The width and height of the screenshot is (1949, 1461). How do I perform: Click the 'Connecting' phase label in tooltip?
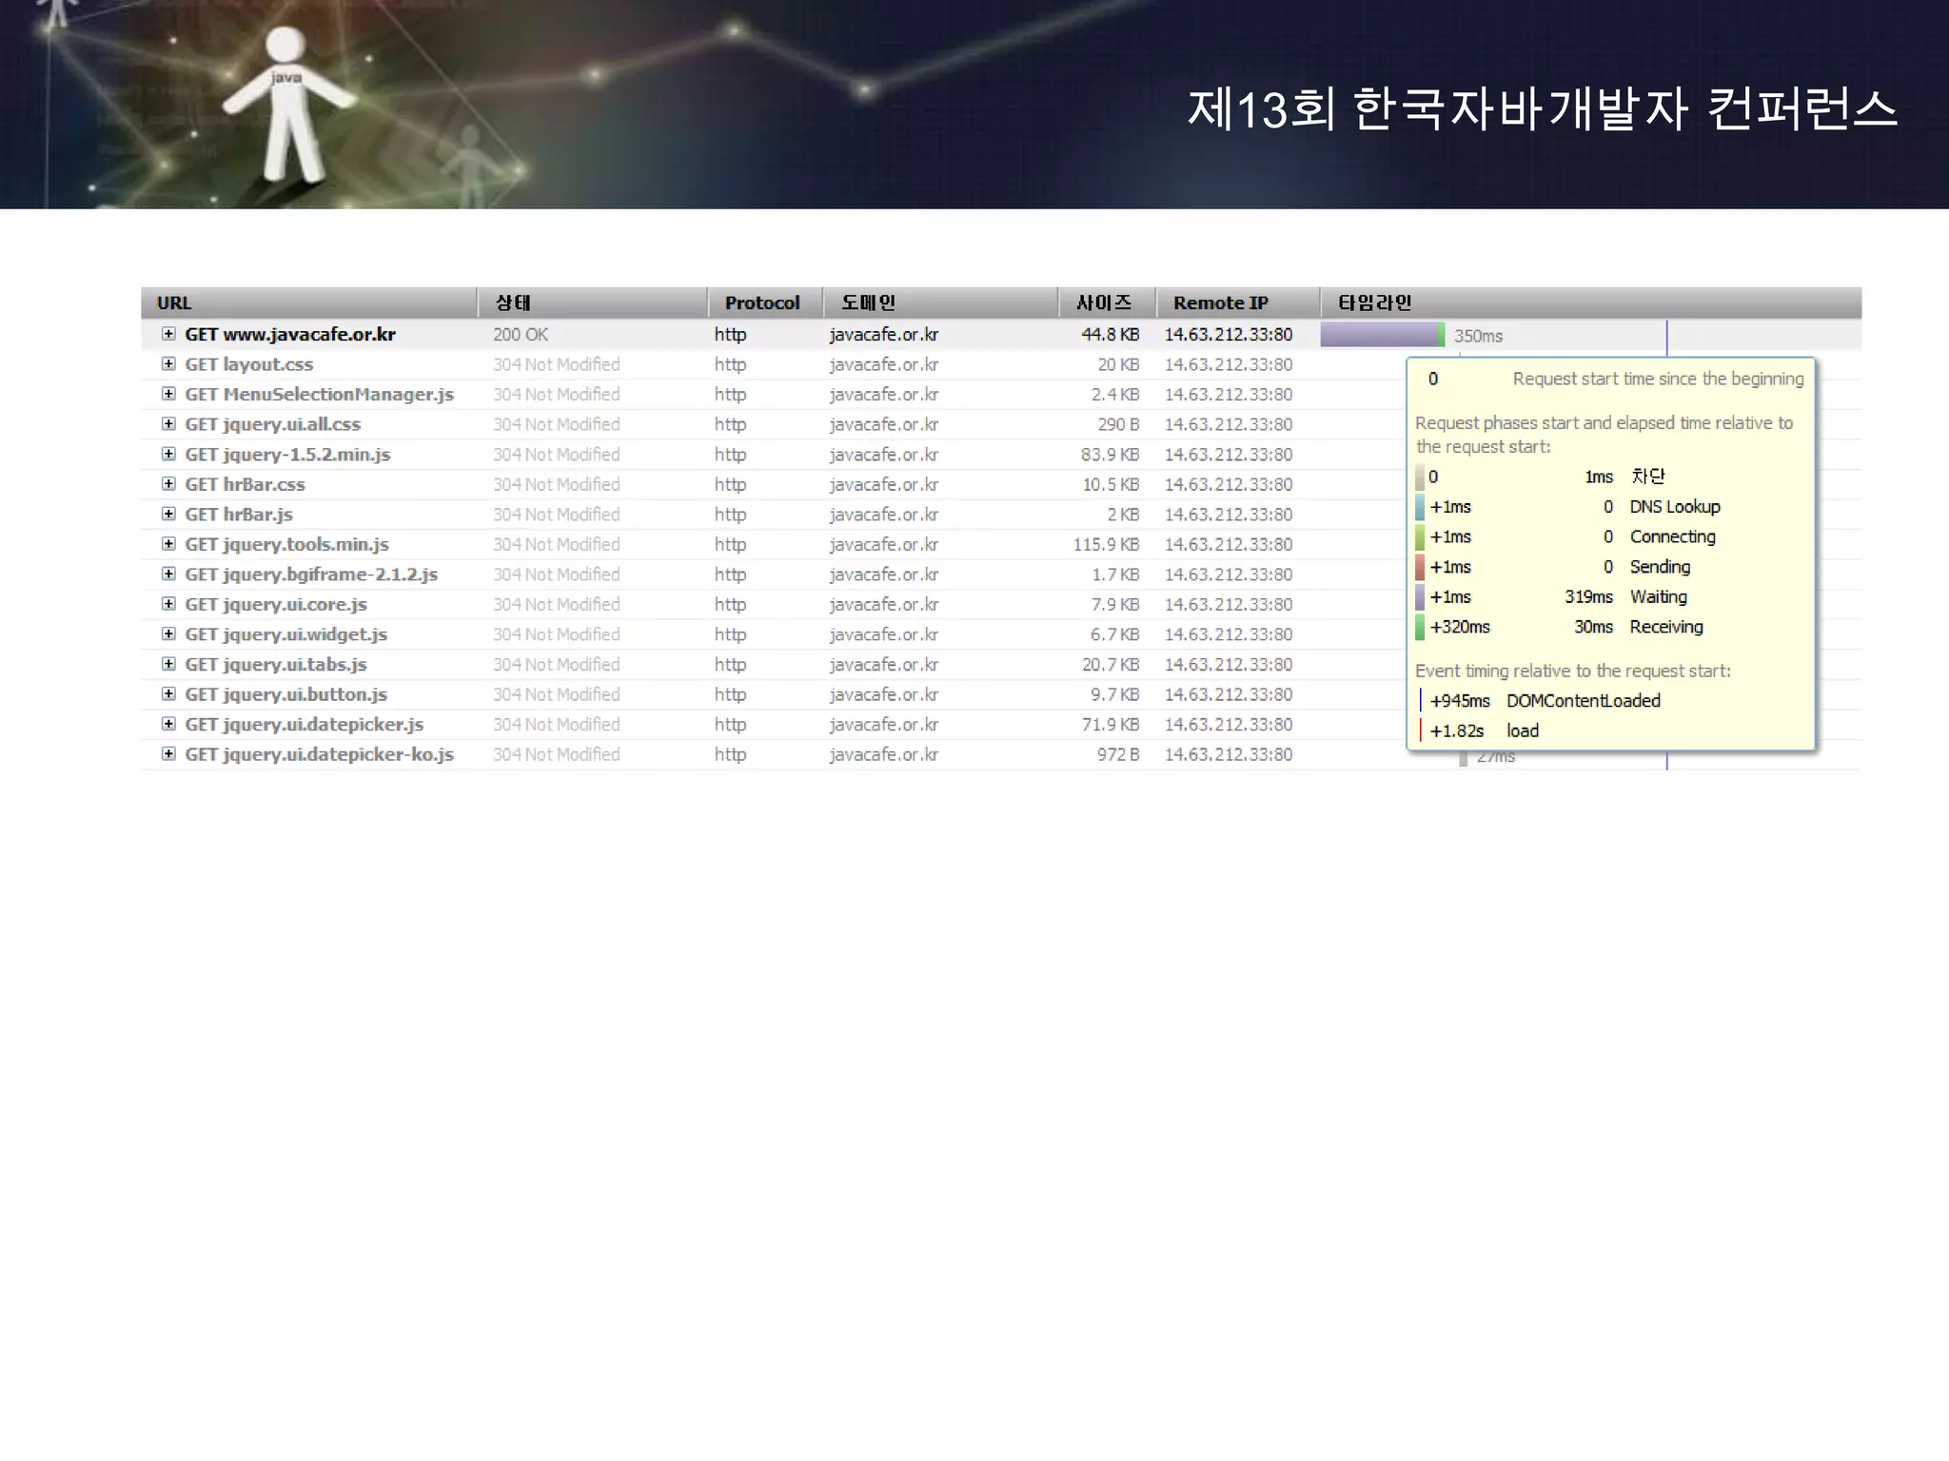1673,536
